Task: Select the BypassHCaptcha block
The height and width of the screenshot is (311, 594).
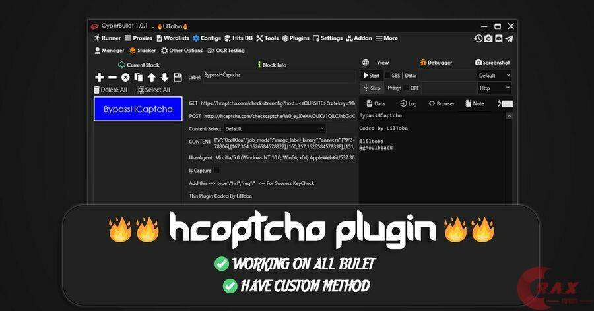Action: (138, 109)
